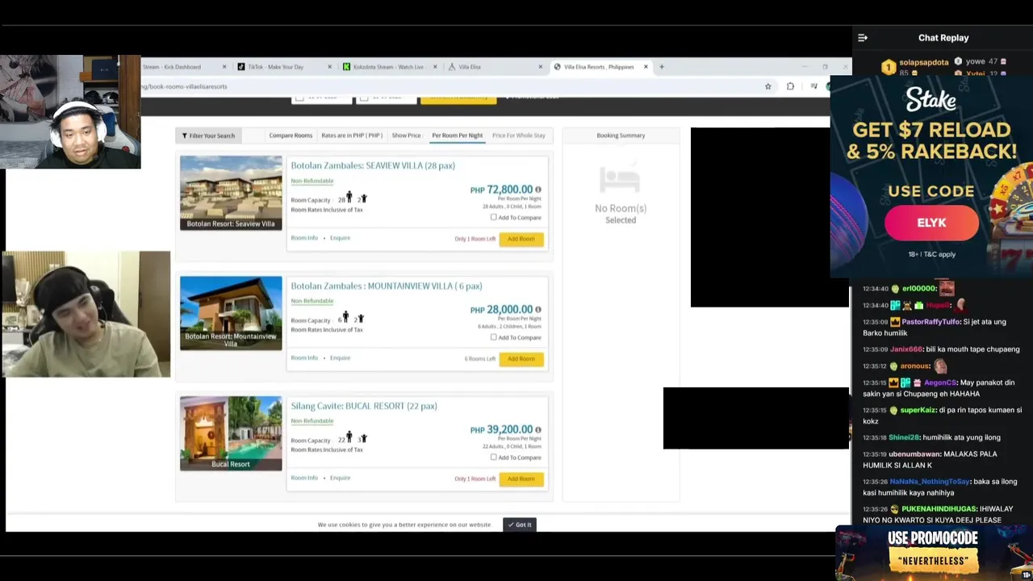Open Botolan Zambales: MOUNTAINVIEW VILLA title link
Screen dimensions: 1033x581
click(x=387, y=286)
